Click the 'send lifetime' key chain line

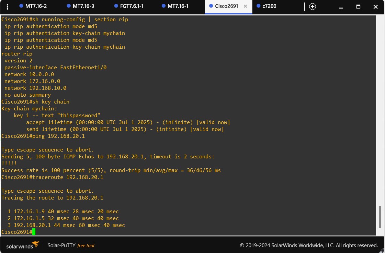click(x=125, y=129)
